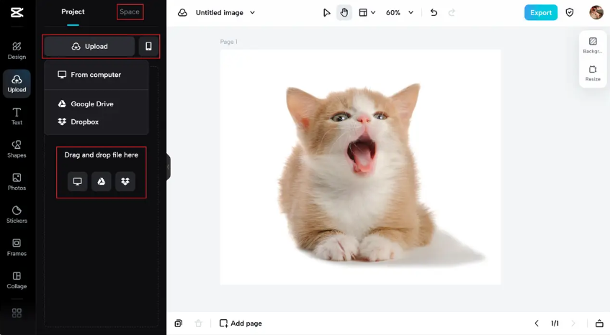Screen dimensions: 610x335
Task: Switch to the Space tab
Action: pos(130,12)
